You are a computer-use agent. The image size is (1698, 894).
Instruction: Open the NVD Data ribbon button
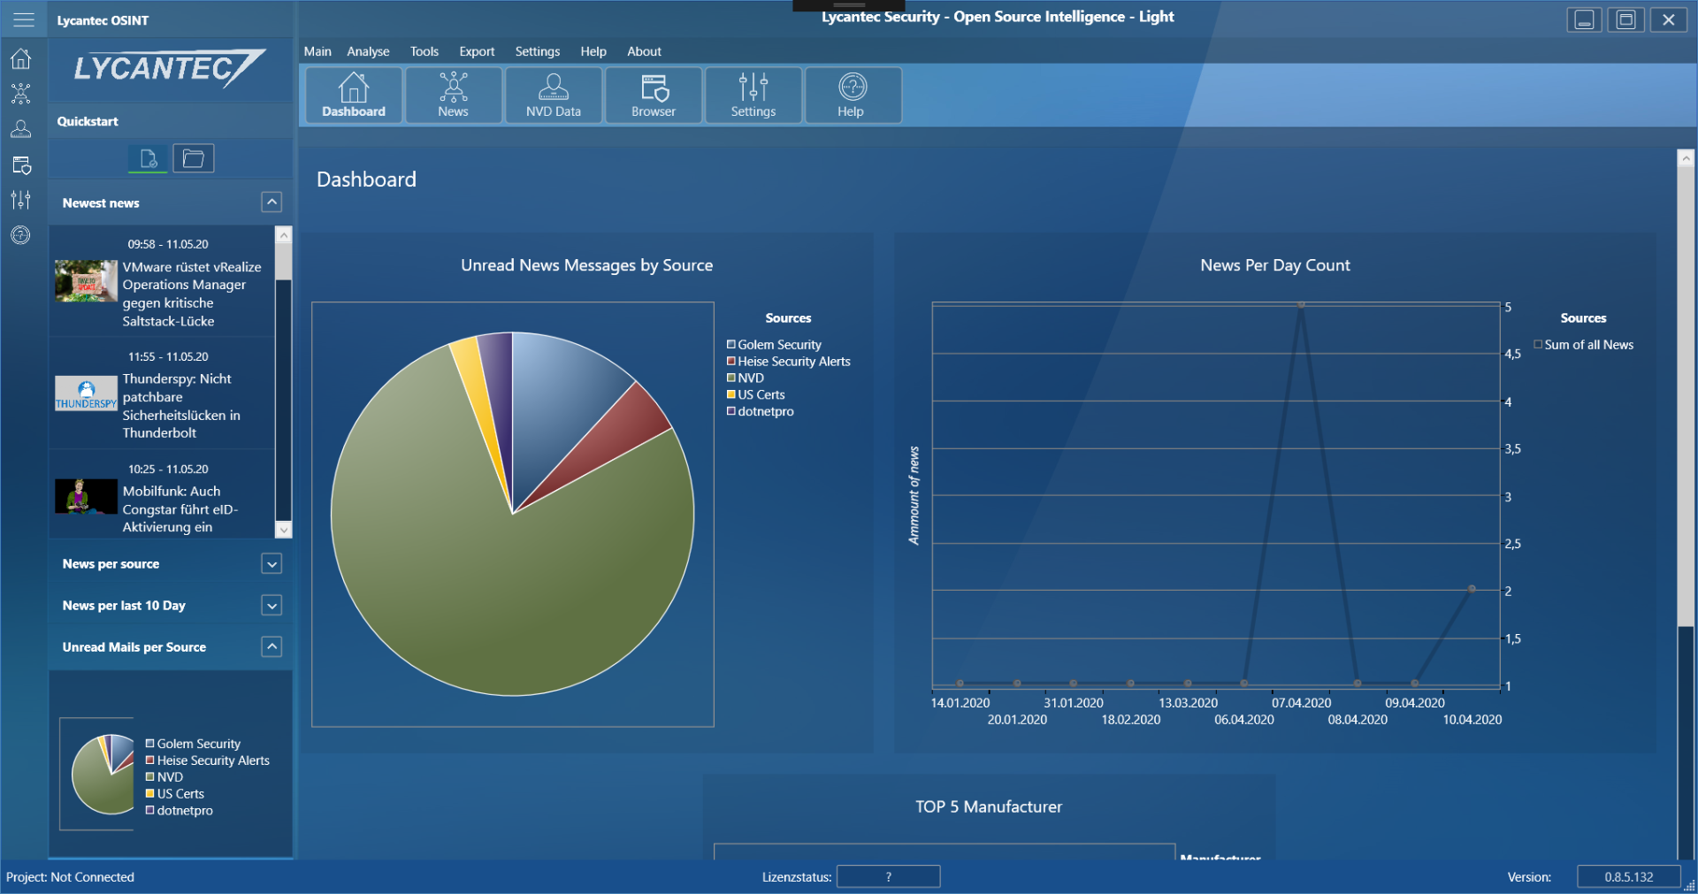pyautogui.click(x=554, y=95)
